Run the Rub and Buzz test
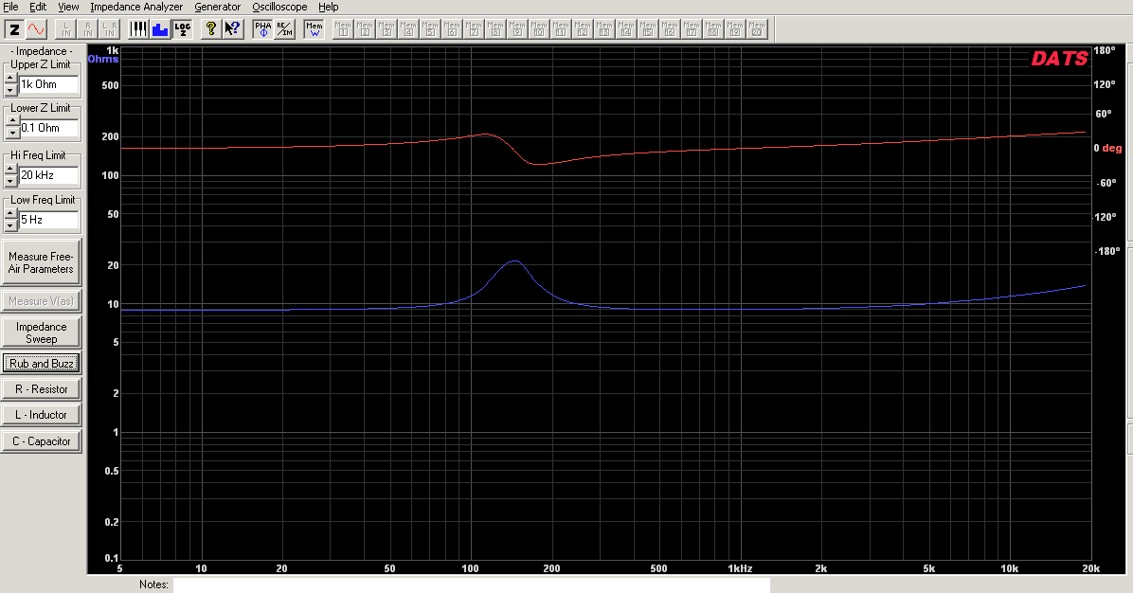Image resolution: width=1133 pixels, height=593 pixels. coord(41,364)
